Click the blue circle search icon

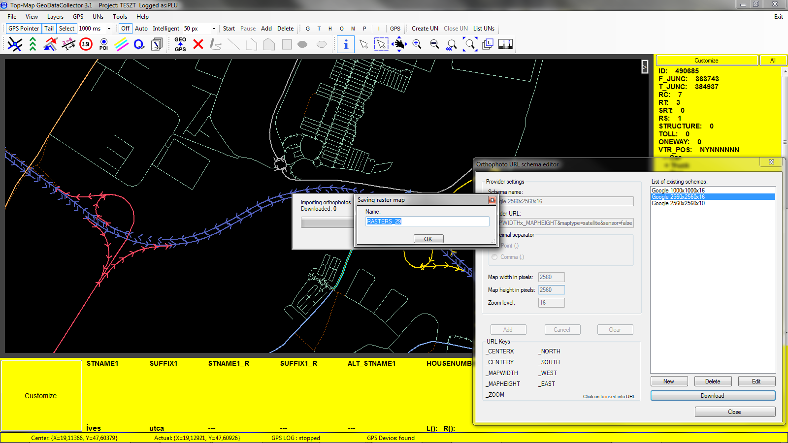(139, 44)
